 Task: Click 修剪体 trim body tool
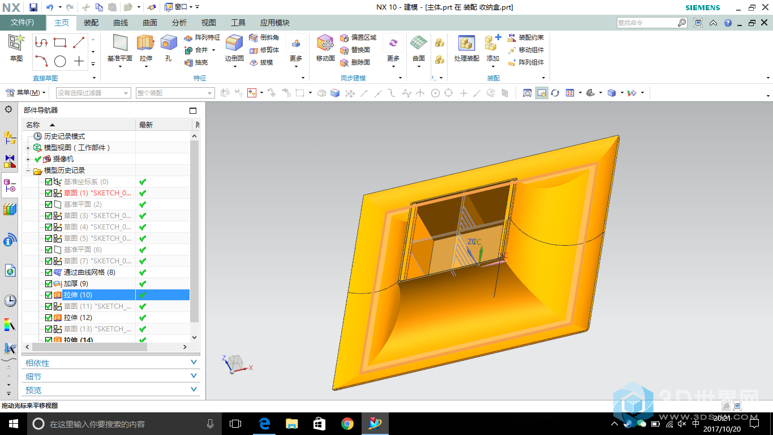tap(264, 50)
